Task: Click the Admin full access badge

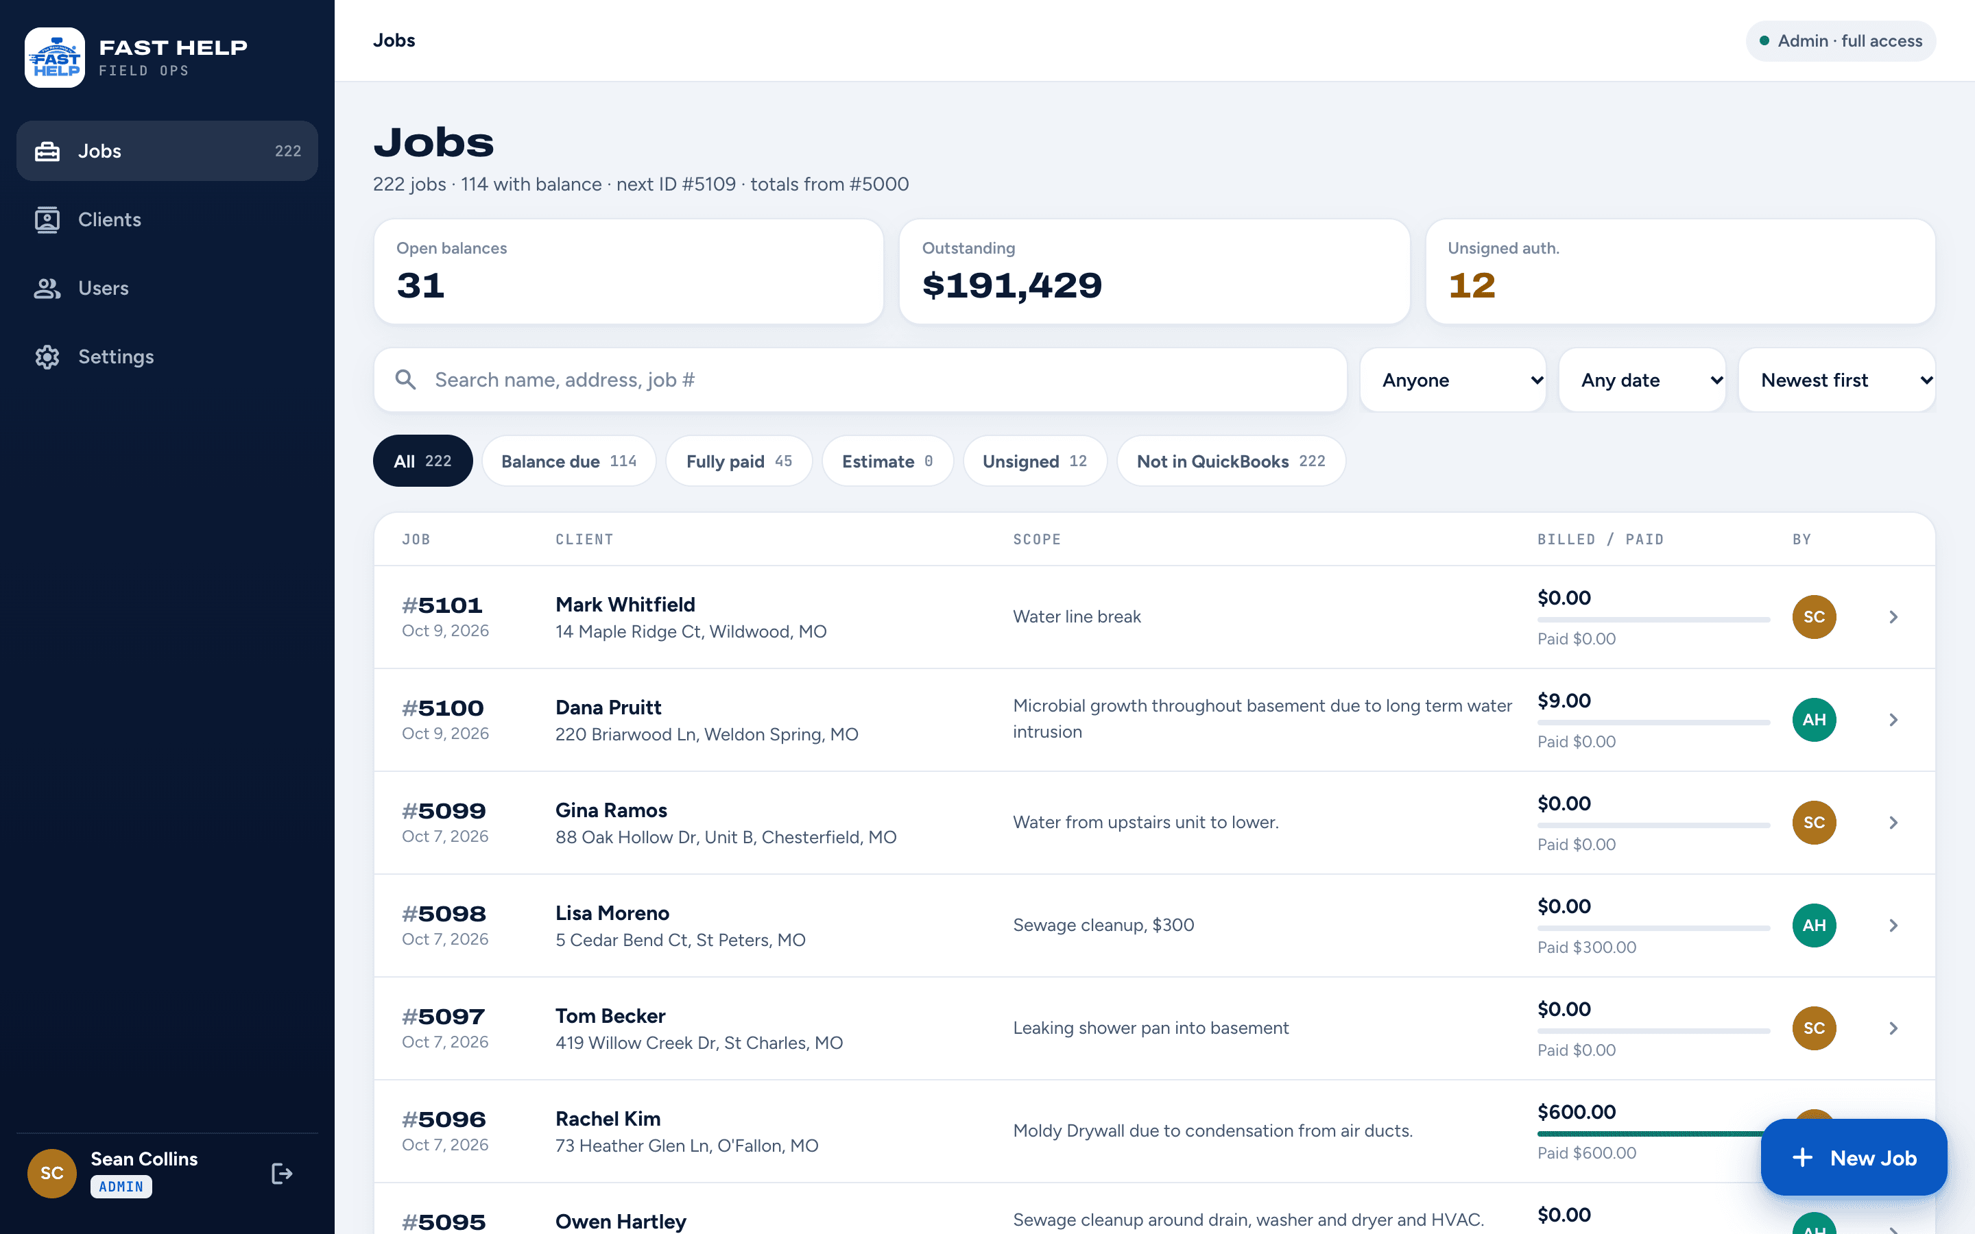Action: click(x=1841, y=41)
